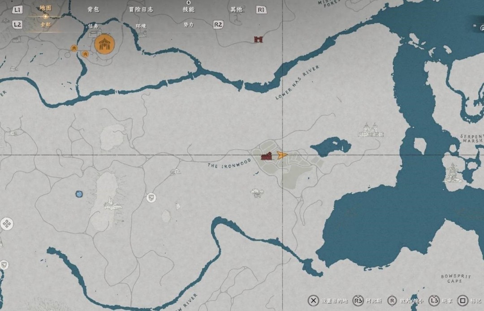Select the tower landmark in Serpent Marsh

453,173
